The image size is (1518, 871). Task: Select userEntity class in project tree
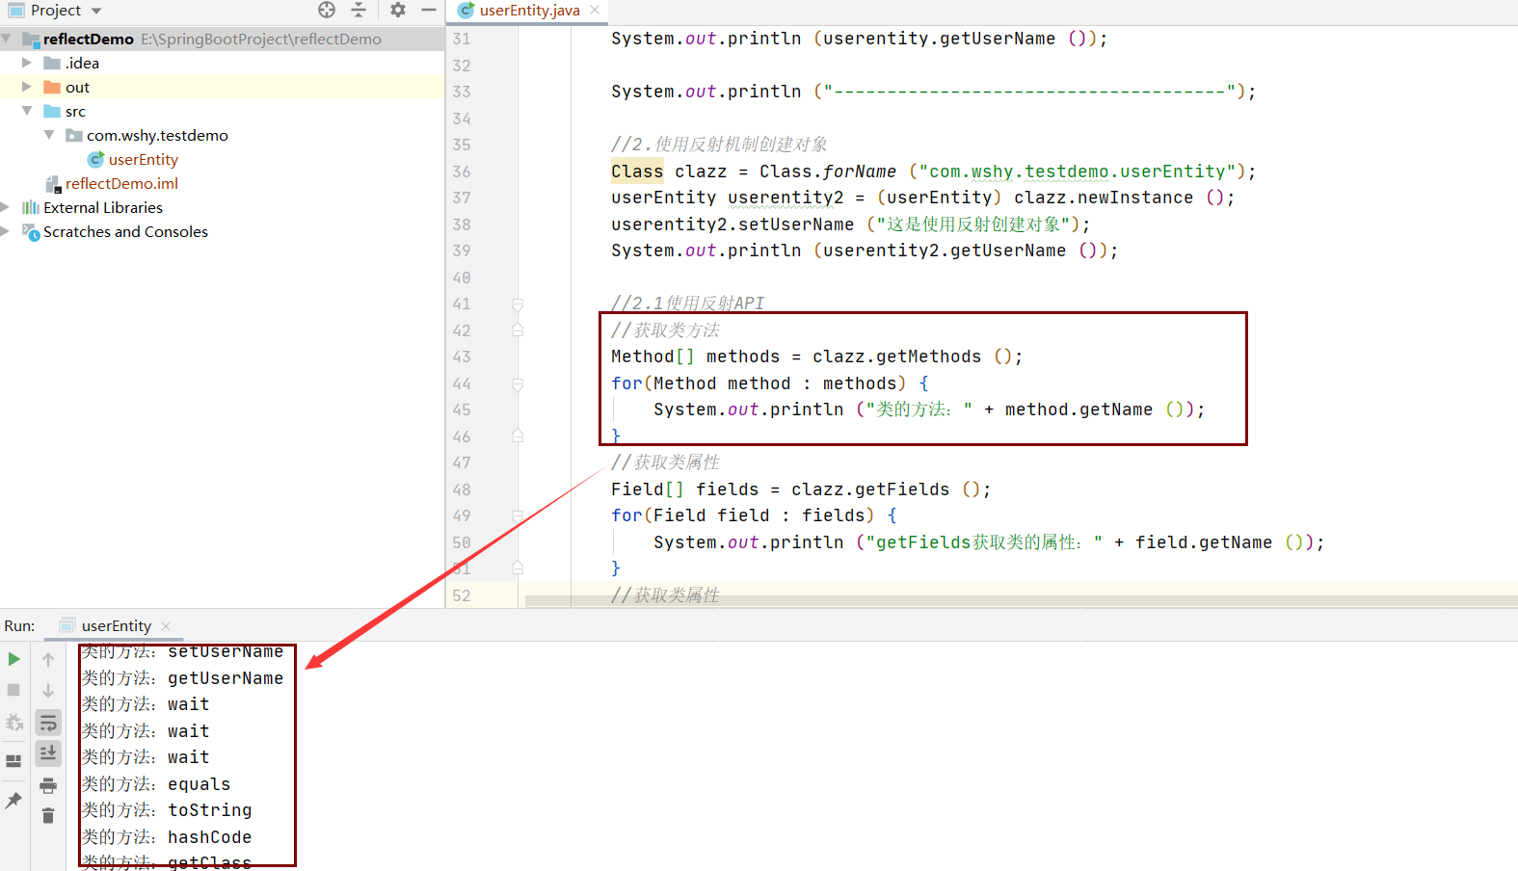click(x=143, y=159)
